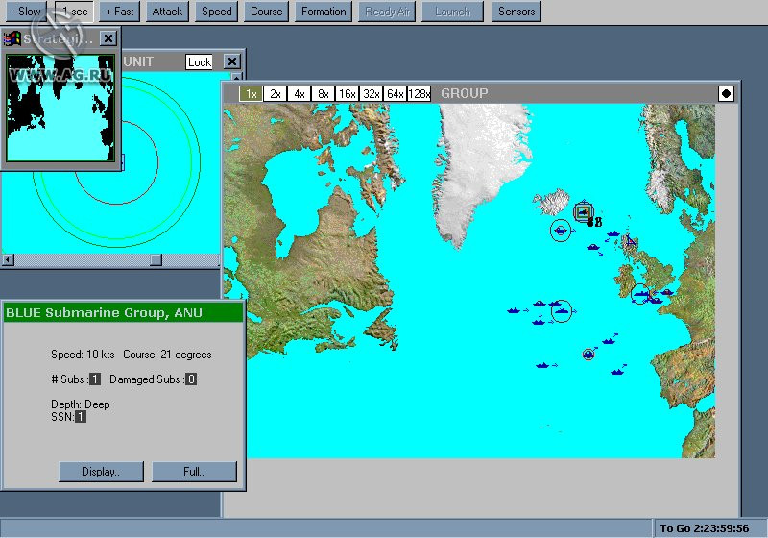The height and width of the screenshot is (538, 768).
Task: Set map zoom to 32x
Action: [372, 93]
